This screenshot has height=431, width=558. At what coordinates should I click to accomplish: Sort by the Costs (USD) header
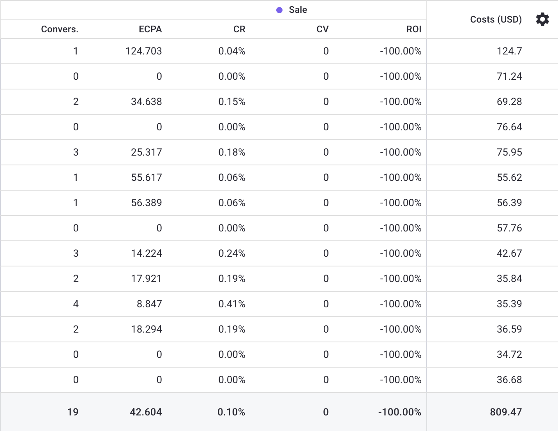[x=496, y=19]
